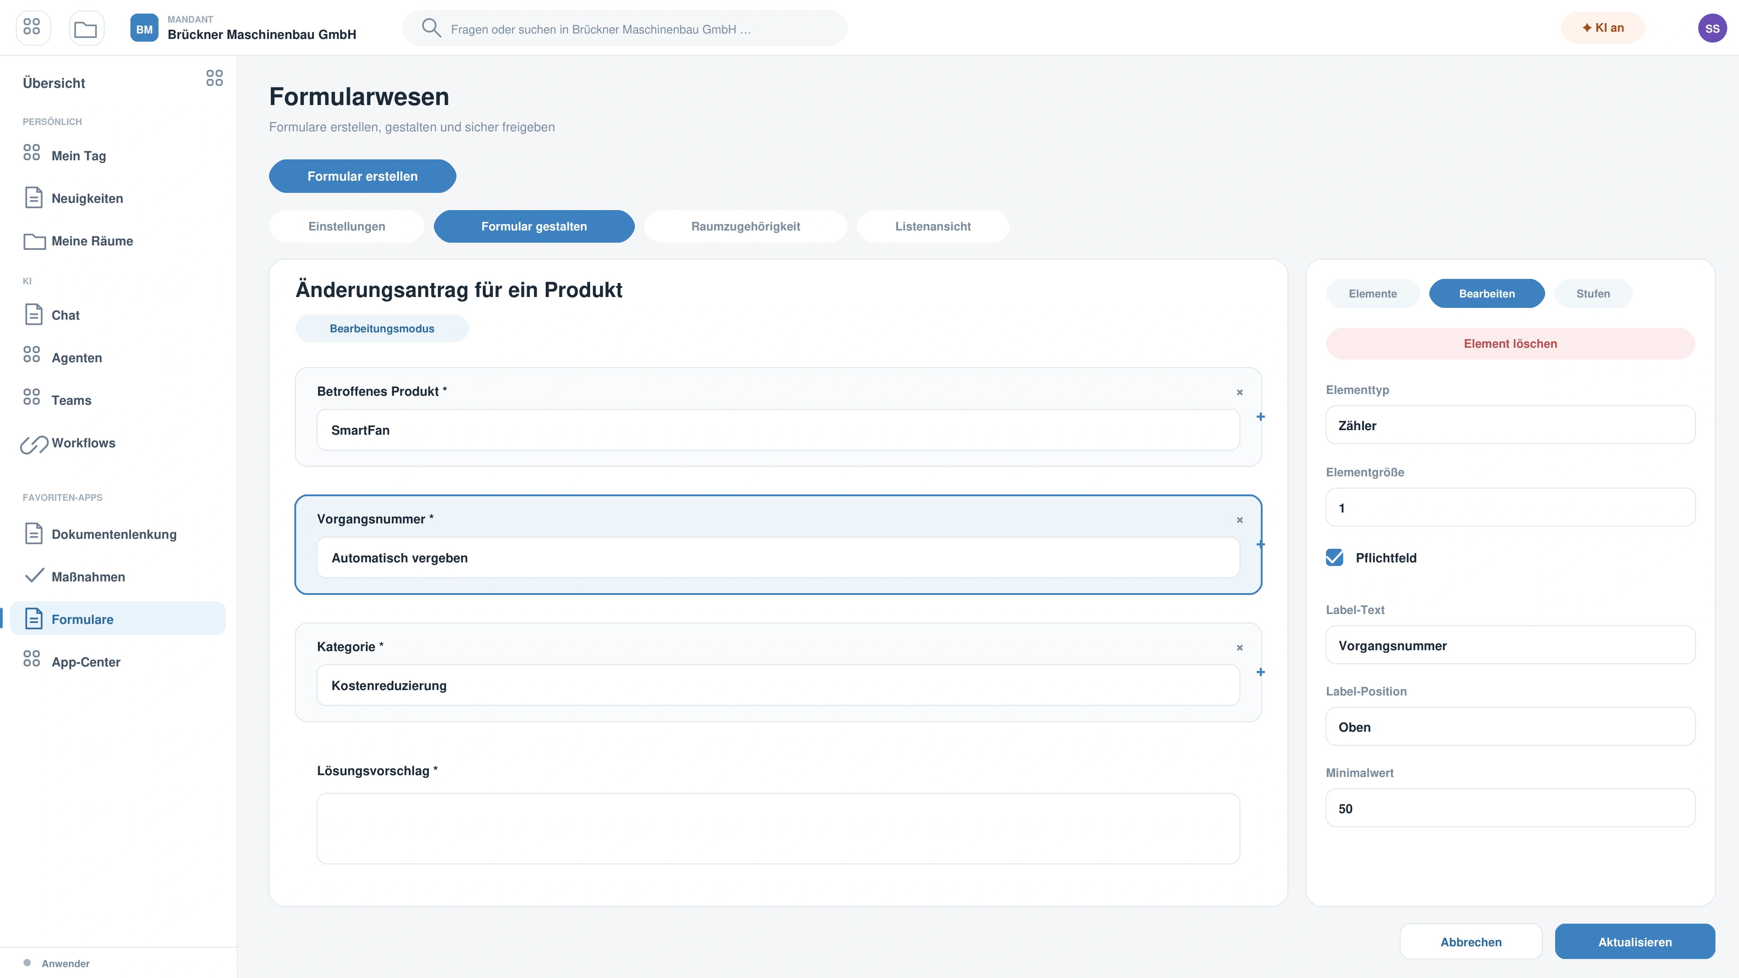The image size is (1739, 978).
Task: Open Dokumentenlenkung app
Action: (x=117, y=534)
